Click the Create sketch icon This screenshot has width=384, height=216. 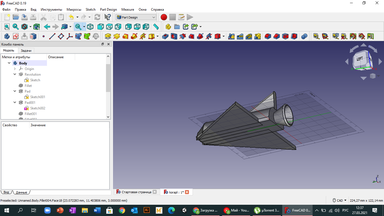(16, 36)
